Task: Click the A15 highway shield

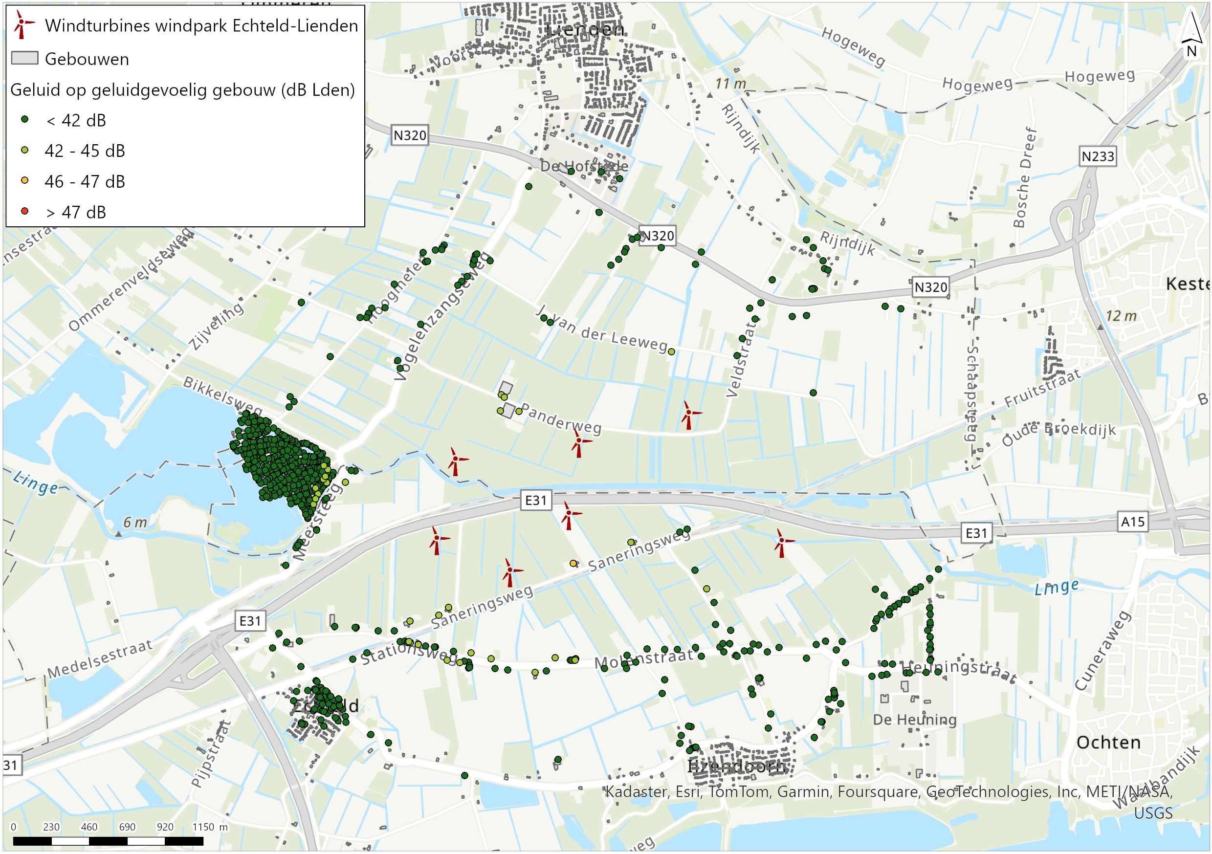Action: [x=1133, y=522]
